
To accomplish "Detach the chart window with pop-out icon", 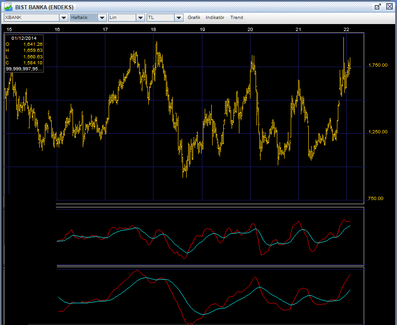I will (378, 7).
